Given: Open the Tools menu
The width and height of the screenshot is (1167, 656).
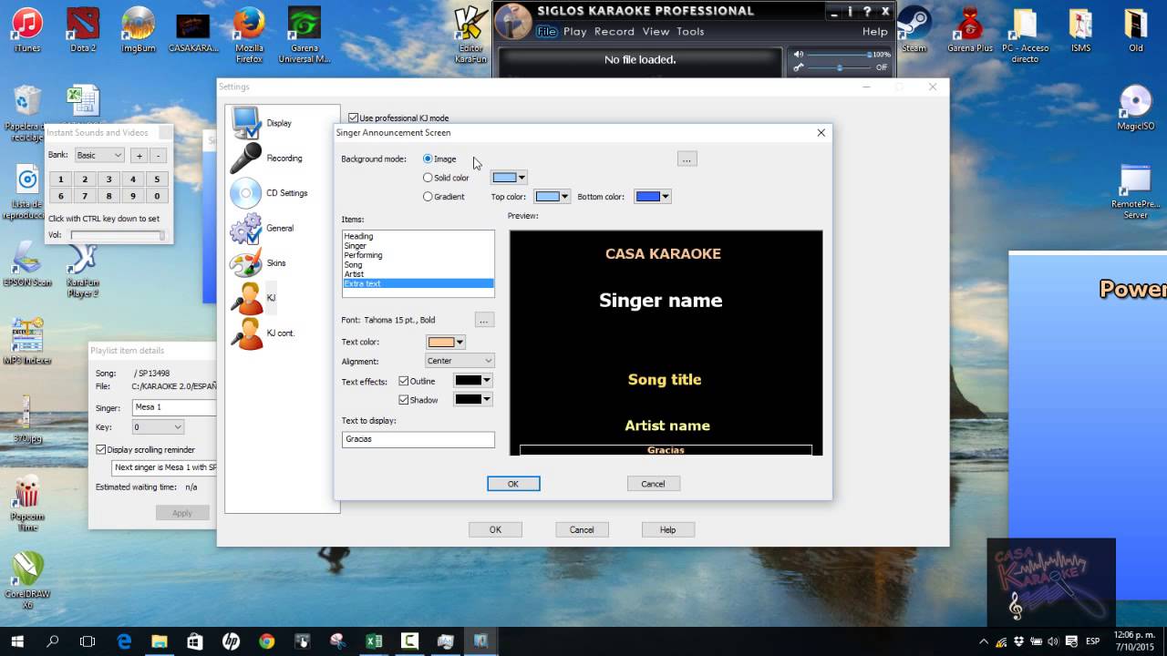Looking at the screenshot, I should [x=690, y=31].
